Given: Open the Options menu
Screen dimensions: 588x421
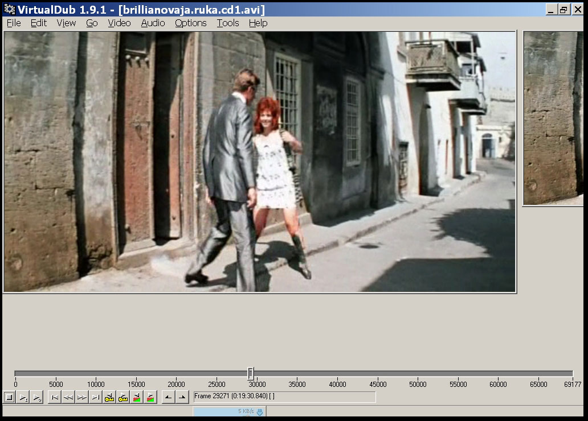Looking at the screenshot, I should tap(191, 23).
